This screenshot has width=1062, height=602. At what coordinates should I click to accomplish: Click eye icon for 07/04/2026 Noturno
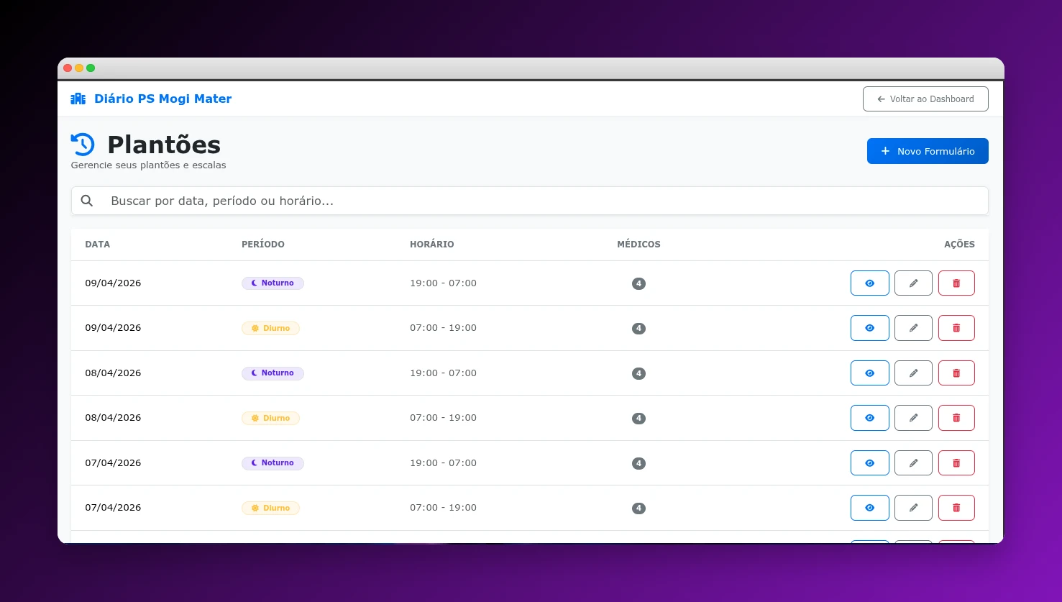click(869, 463)
